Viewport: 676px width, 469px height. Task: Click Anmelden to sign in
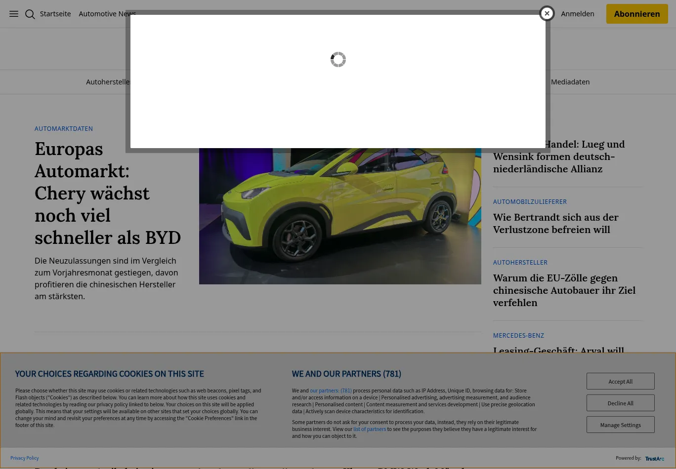point(577,13)
